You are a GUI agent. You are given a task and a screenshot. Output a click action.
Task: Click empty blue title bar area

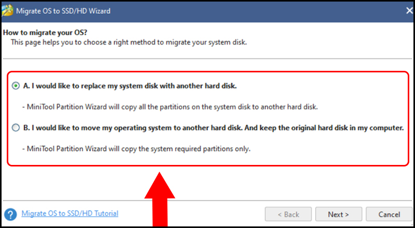[x=259, y=10]
